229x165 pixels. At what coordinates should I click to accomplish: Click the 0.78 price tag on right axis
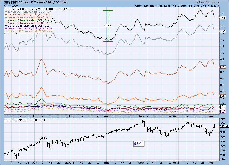pyautogui.click(x=223, y=67)
